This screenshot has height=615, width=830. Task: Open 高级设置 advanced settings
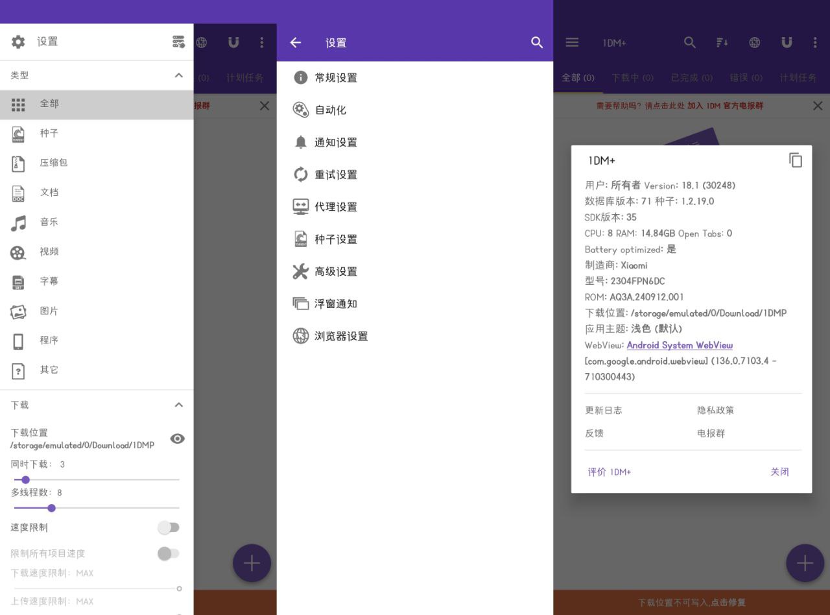(x=415, y=272)
